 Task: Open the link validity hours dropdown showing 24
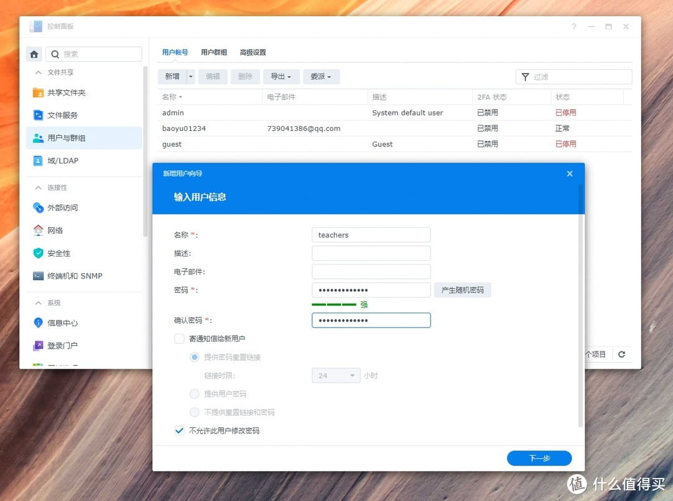pyautogui.click(x=335, y=375)
